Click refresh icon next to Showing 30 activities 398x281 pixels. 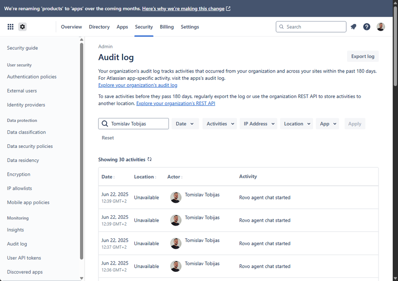click(149, 159)
